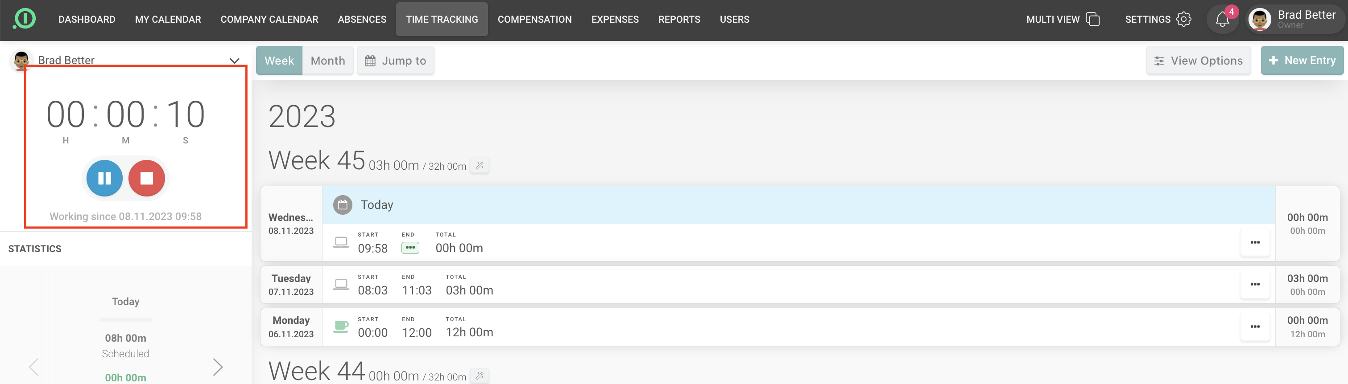Click the green running end-time indicator
1348x384 pixels.
[410, 248]
